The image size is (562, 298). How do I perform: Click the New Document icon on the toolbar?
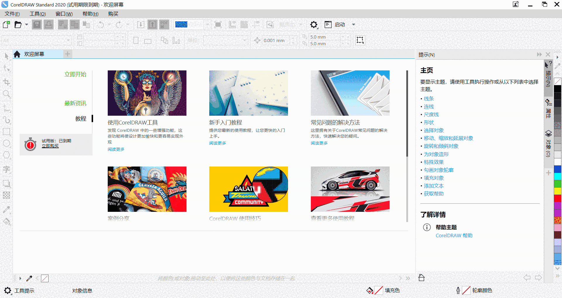(x=6, y=25)
